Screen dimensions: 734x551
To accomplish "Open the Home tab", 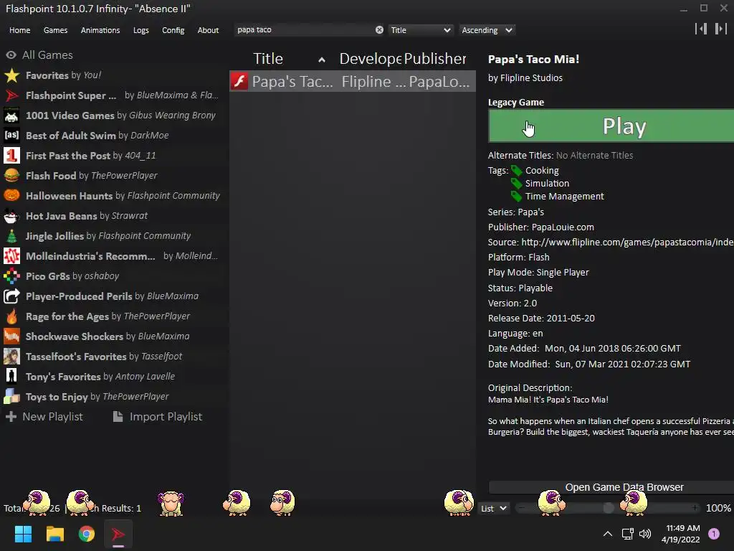I will (x=19, y=30).
